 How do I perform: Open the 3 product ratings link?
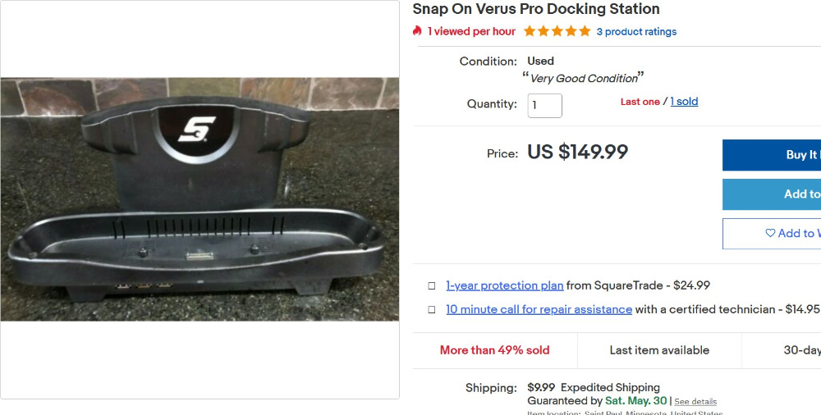pyautogui.click(x=636, y=32)
